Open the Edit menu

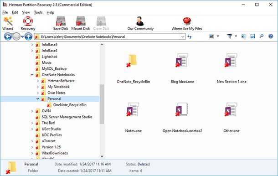[15, 12]
